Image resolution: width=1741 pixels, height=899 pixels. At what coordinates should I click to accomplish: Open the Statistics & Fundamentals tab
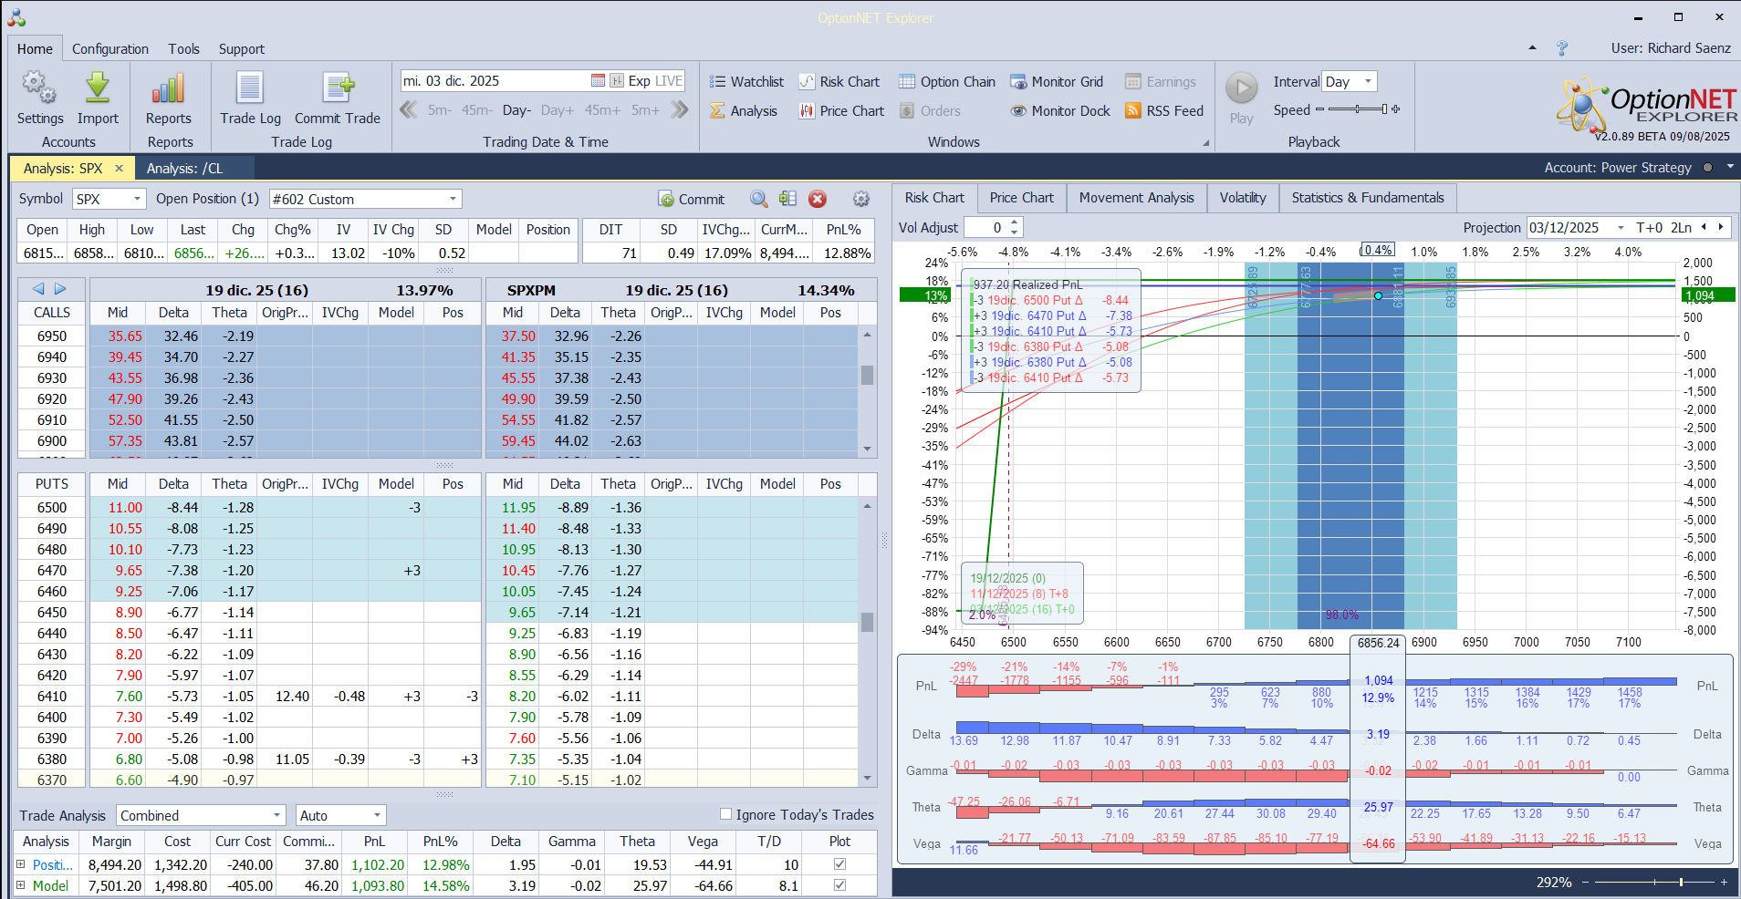pos(1368,198)
